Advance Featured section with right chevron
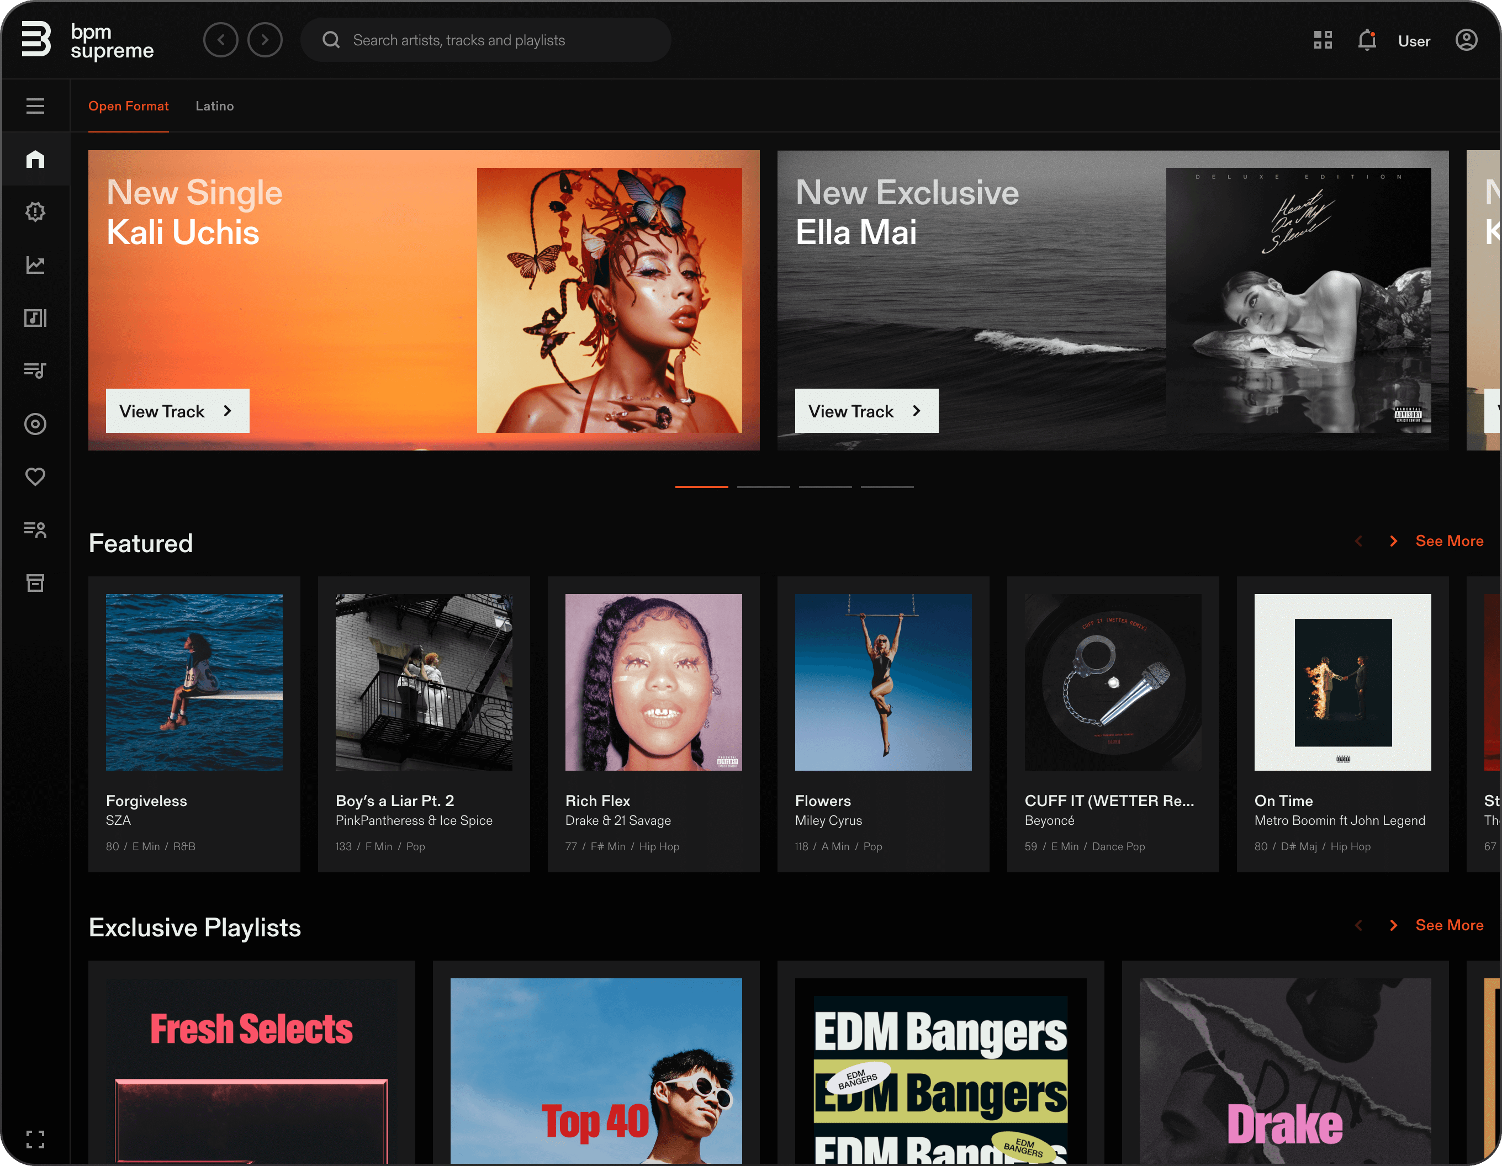This screenshot has height=1166, width=1502. [x=1393, y=541]
